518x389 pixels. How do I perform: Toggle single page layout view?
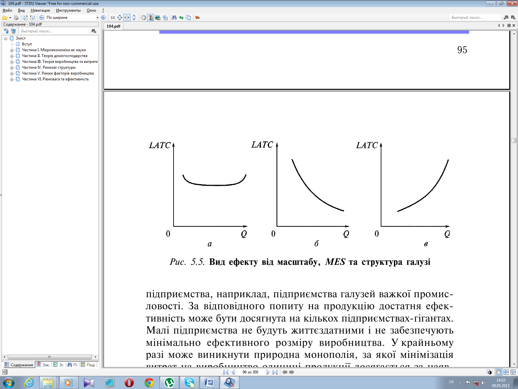click(499, 372)
